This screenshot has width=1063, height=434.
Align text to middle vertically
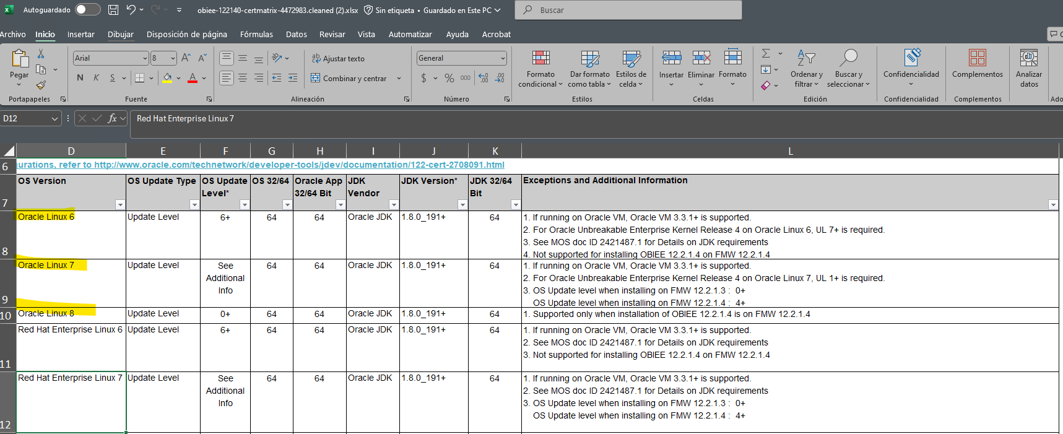[x=243, y=58]
